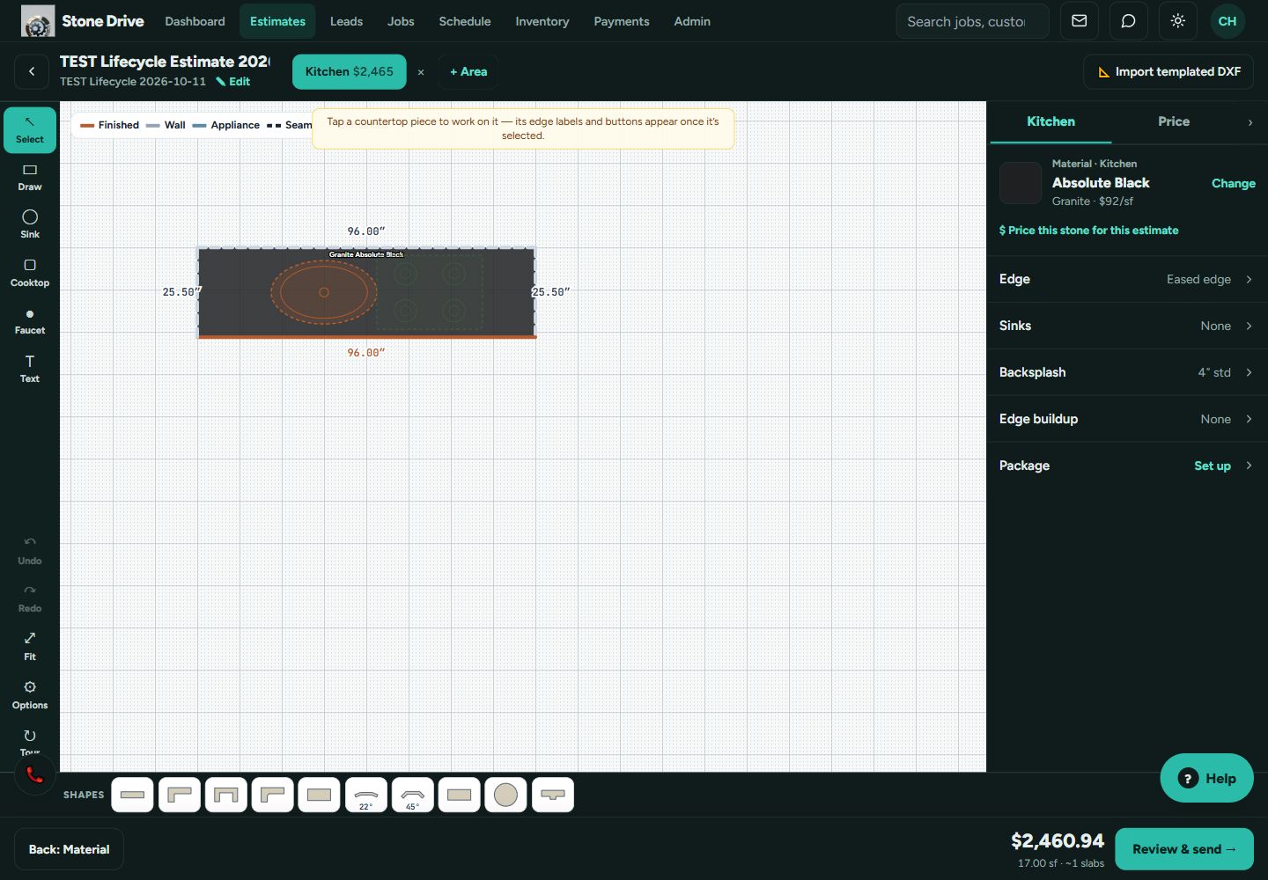Viewport: 1268px width, 880px height.
Task: Fit the drawing to view
Action: tap(30, 647)
